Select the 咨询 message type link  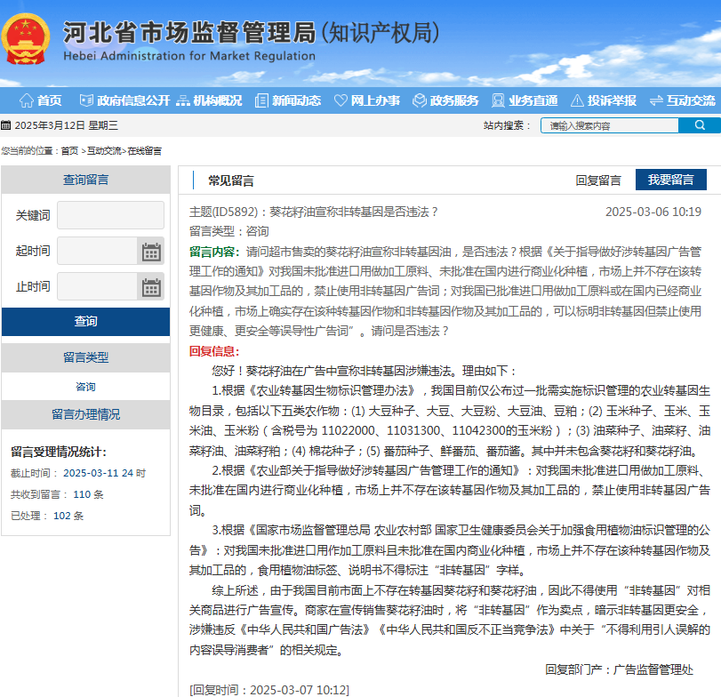click(x=85, y=385)
